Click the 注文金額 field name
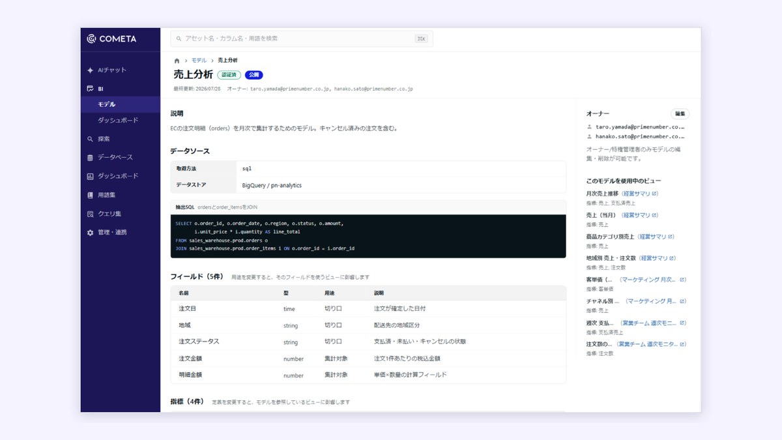The width and height of the screenshot is (782, 440). [x=190, y=358]
